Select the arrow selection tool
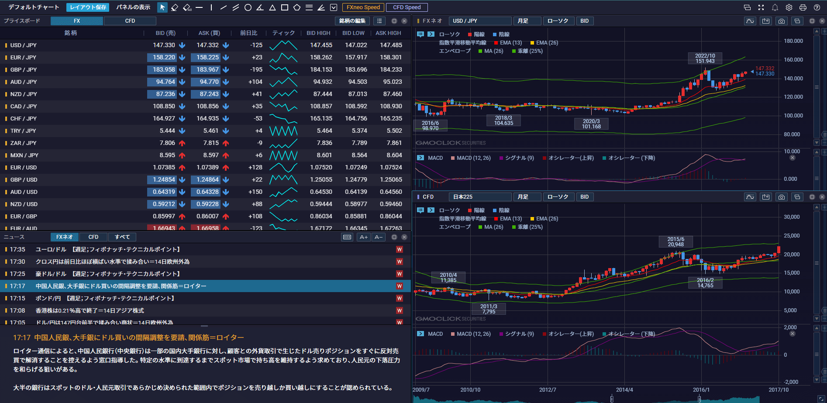The width and height of the screenshot is (827, 403). [x=162, y=7]
